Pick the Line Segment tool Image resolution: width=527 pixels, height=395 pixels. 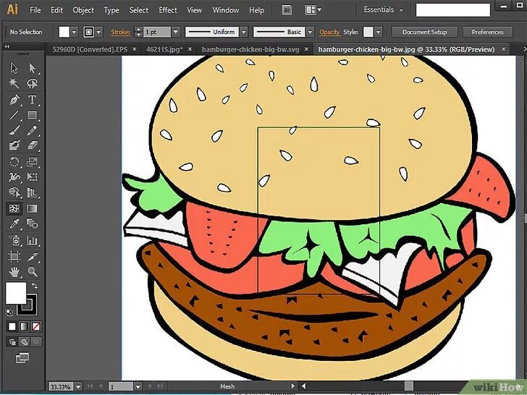pos(14,115)
